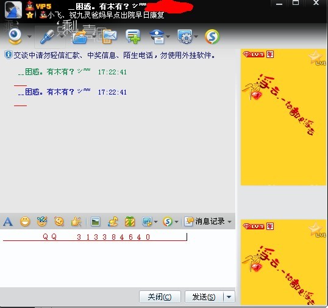This screenshot has height=308, width=328.
Task: Click the green sender name at 17:22:41
Action: point(54,71)
